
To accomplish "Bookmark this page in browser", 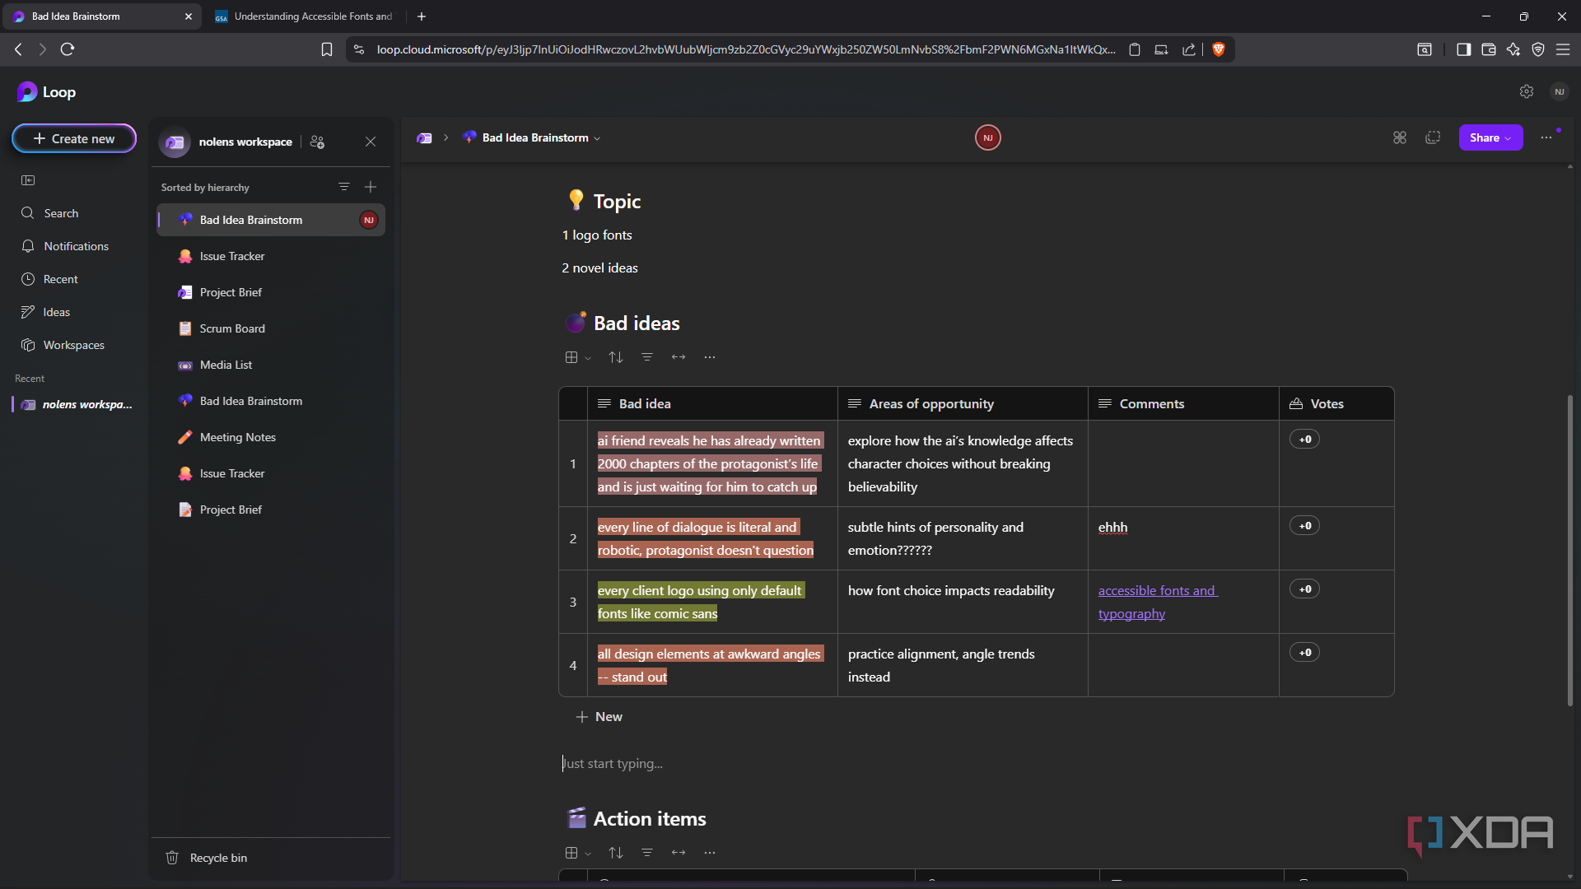I will click(327, 49).
